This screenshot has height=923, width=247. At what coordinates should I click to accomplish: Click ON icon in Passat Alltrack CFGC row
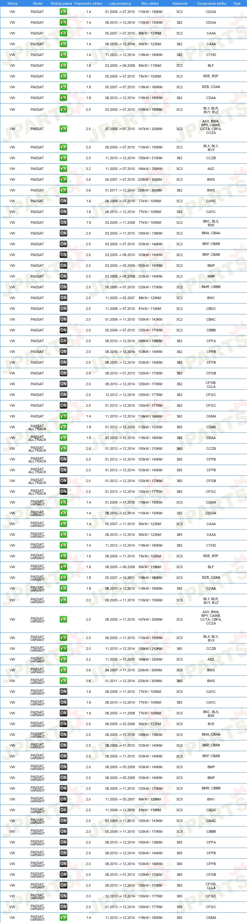click(63, 492)
